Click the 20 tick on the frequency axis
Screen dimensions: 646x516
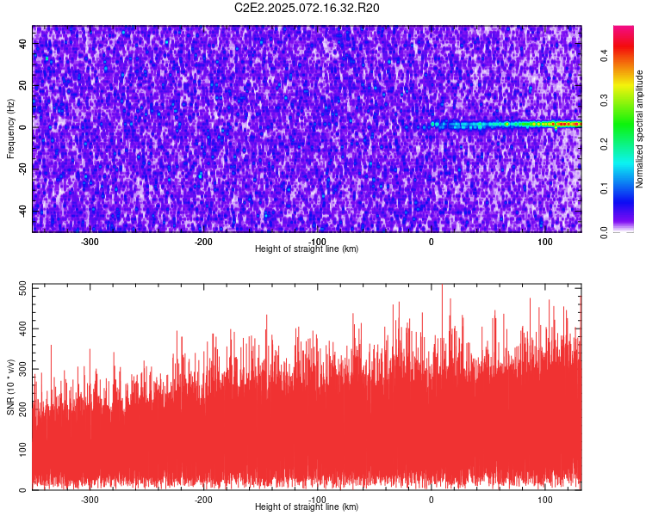(22, 86)
